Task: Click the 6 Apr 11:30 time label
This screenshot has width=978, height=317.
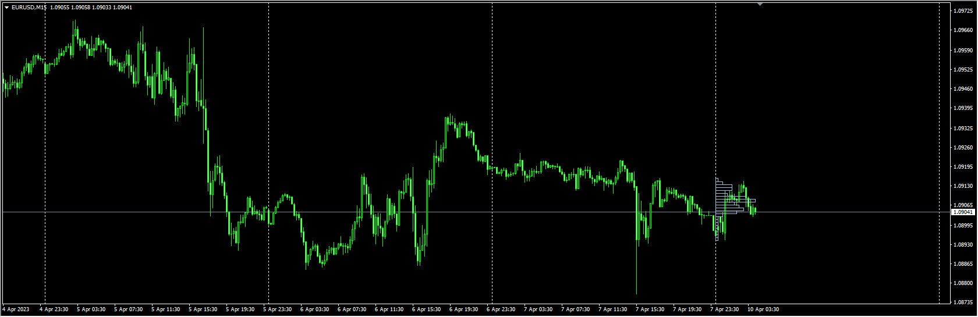Action: (389, 309)
